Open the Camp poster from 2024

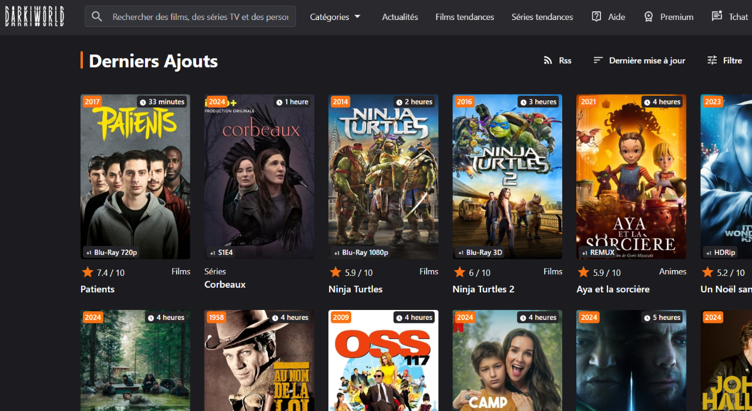(507, 361)
